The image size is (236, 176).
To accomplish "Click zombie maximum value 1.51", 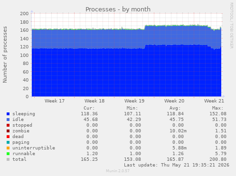I will pos(221,131).
